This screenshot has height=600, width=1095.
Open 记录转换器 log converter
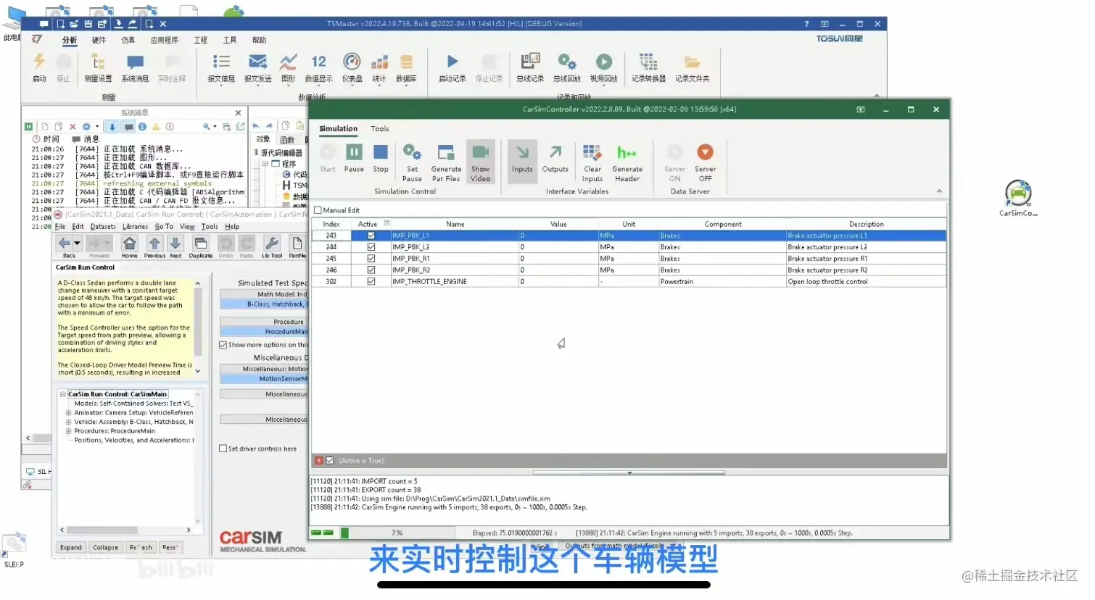(648, 68)
